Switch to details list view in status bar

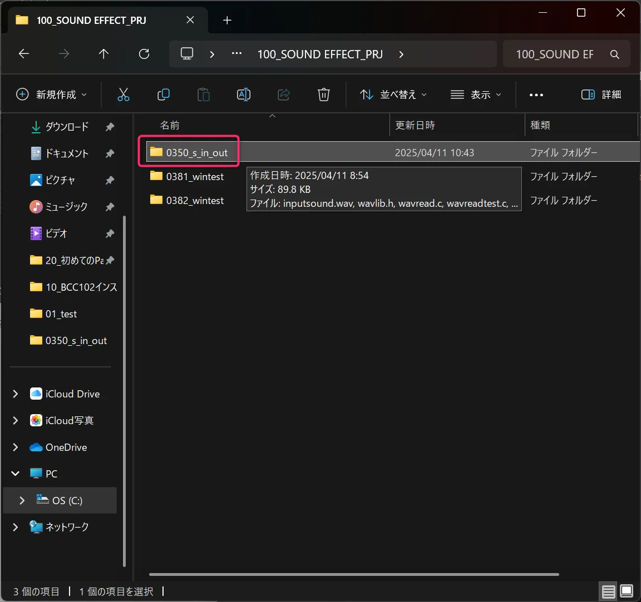click(x=608, y=591)
